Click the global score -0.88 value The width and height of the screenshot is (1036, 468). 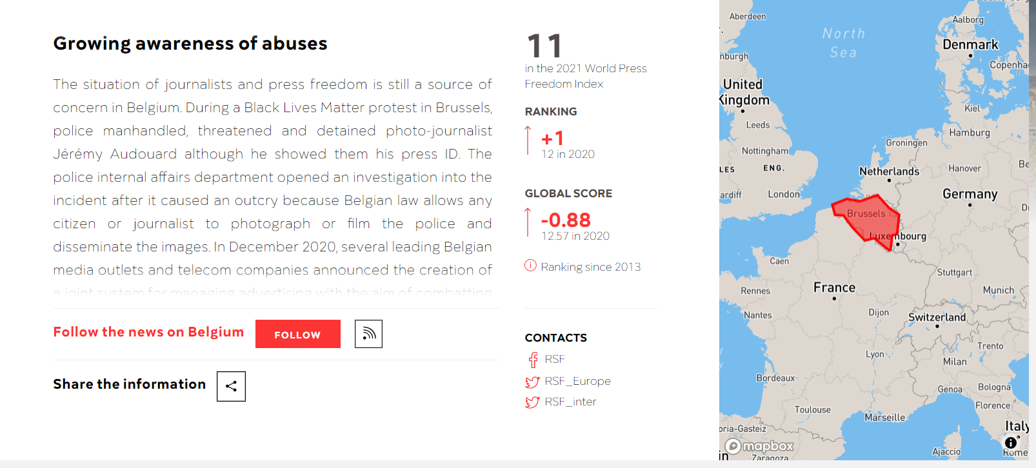coord(566,220)
